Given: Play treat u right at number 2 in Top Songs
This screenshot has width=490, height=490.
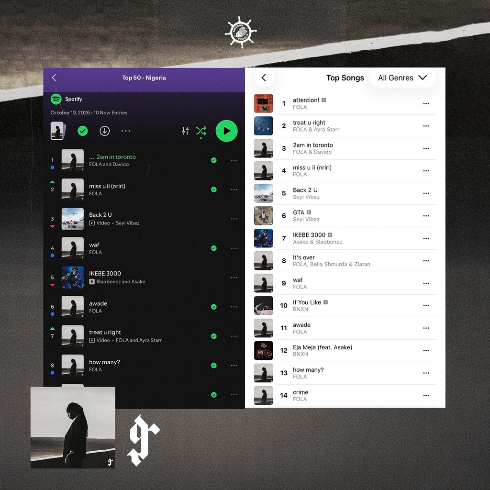Looking at the screenshot, I should 345,126.
